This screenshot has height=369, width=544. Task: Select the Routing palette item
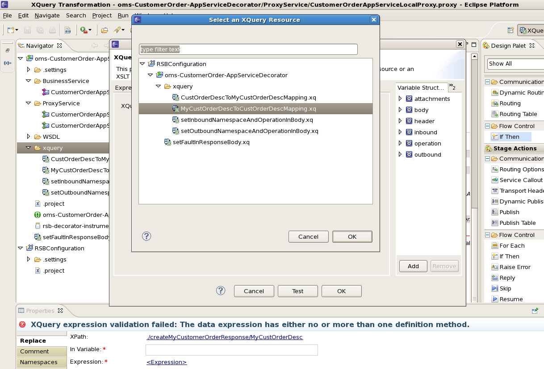coord(506,103)
